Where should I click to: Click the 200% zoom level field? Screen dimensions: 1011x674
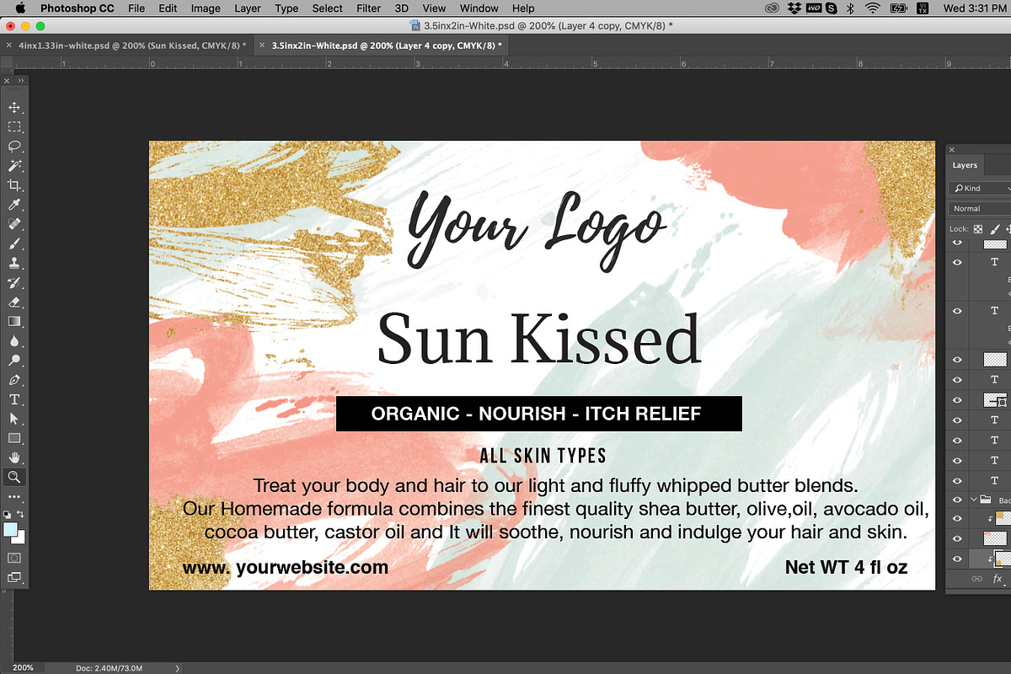(23, 668)
